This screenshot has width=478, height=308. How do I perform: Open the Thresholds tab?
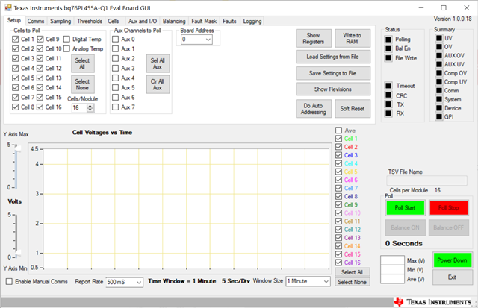pos(90,21)
